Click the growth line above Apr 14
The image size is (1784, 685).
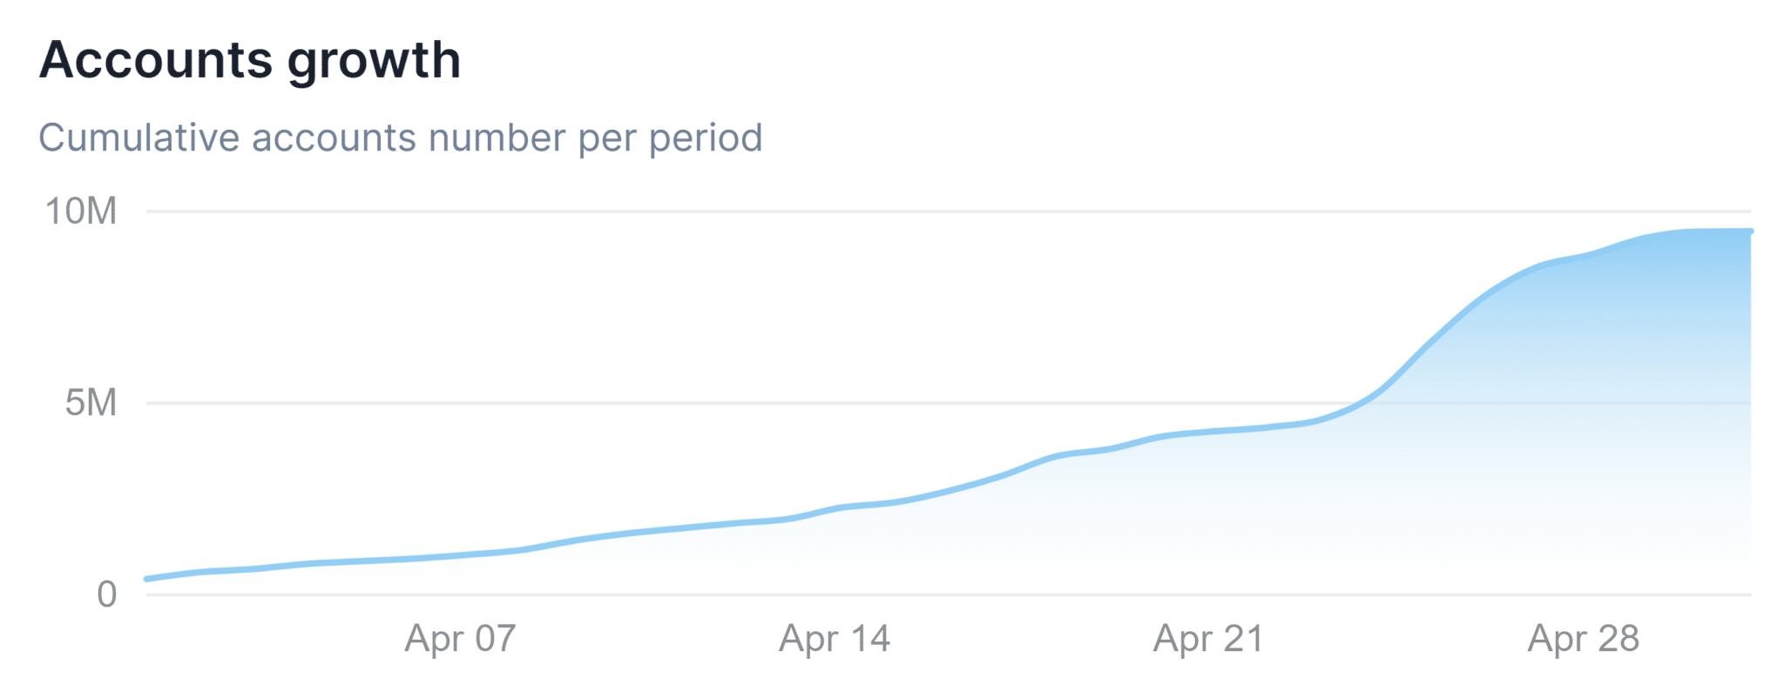835,508
